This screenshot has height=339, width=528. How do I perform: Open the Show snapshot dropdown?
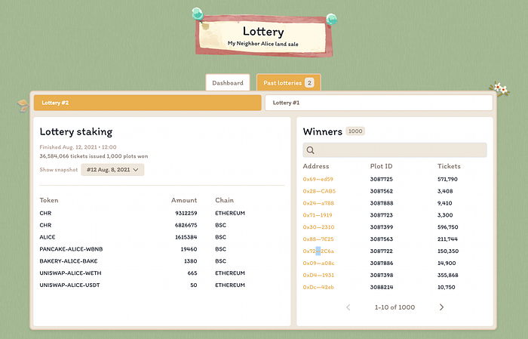(x=112, y=170)
